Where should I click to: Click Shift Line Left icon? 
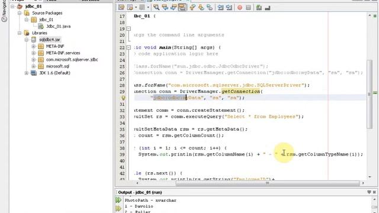[x=220, y=8]
